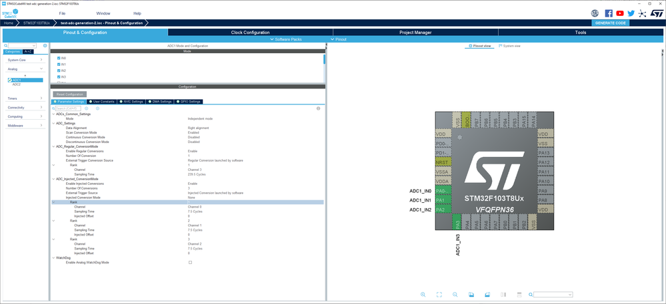Open the pin search combo box at the bottom
The image size is (666, 304).
pos(553,294)
